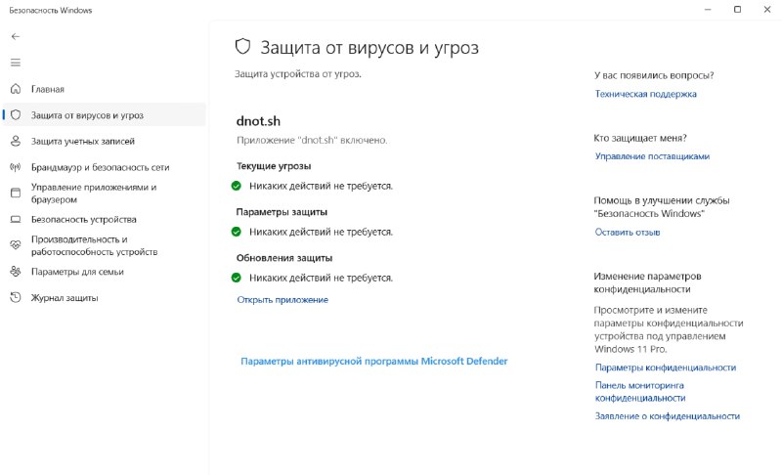Open Параметры конфиденциальности link

click(666, 367)
